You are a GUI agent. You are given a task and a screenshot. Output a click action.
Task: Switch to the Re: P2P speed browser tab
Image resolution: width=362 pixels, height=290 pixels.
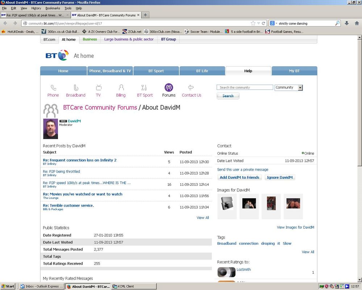point(35,15)
